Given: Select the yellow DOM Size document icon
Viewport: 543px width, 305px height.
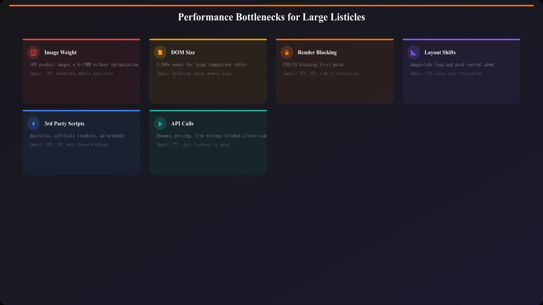Looking at the screenshot, I should 160,52.
